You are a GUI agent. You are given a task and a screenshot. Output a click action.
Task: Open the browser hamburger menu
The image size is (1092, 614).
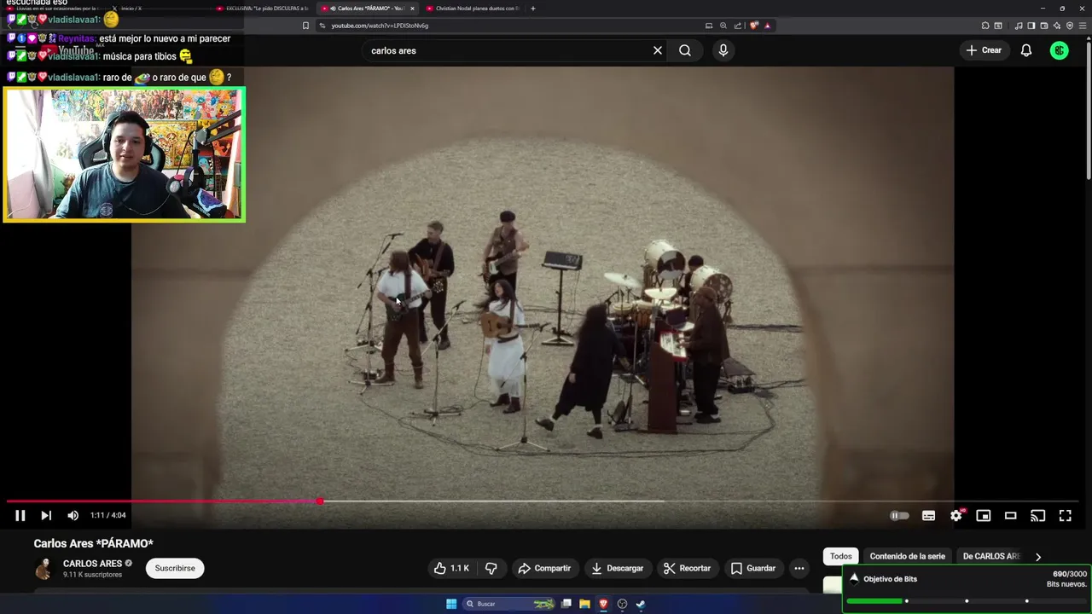coord(1083,26)
